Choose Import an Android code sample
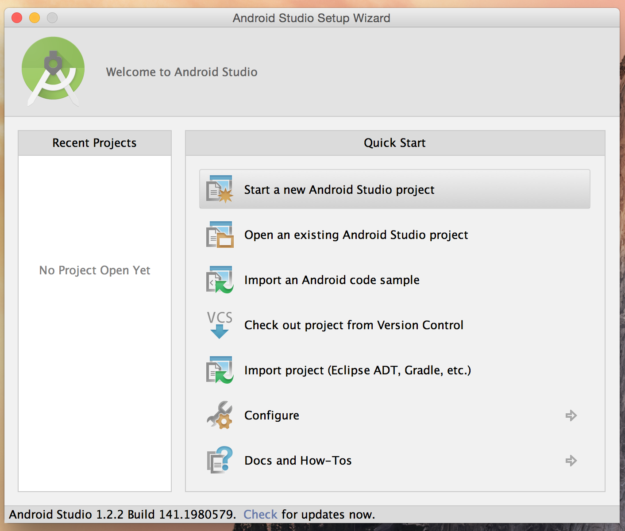The width and height of the screenshot is (625, 531). coord(395,280)
